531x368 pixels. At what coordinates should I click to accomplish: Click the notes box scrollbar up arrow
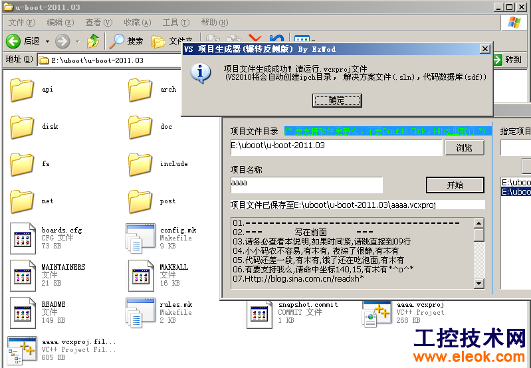pos(479,223)
